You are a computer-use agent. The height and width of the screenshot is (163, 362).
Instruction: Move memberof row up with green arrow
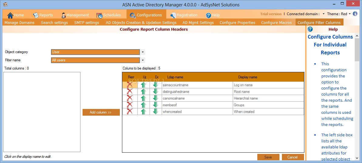(144, 105)
